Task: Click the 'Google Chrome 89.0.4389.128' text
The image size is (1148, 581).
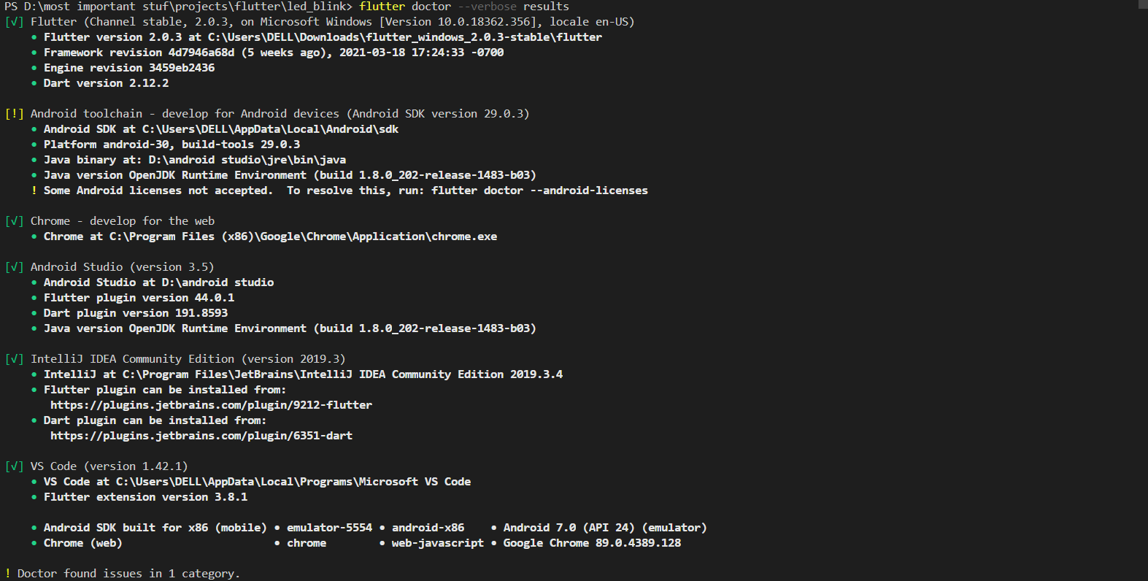Action: click(592, 543)
